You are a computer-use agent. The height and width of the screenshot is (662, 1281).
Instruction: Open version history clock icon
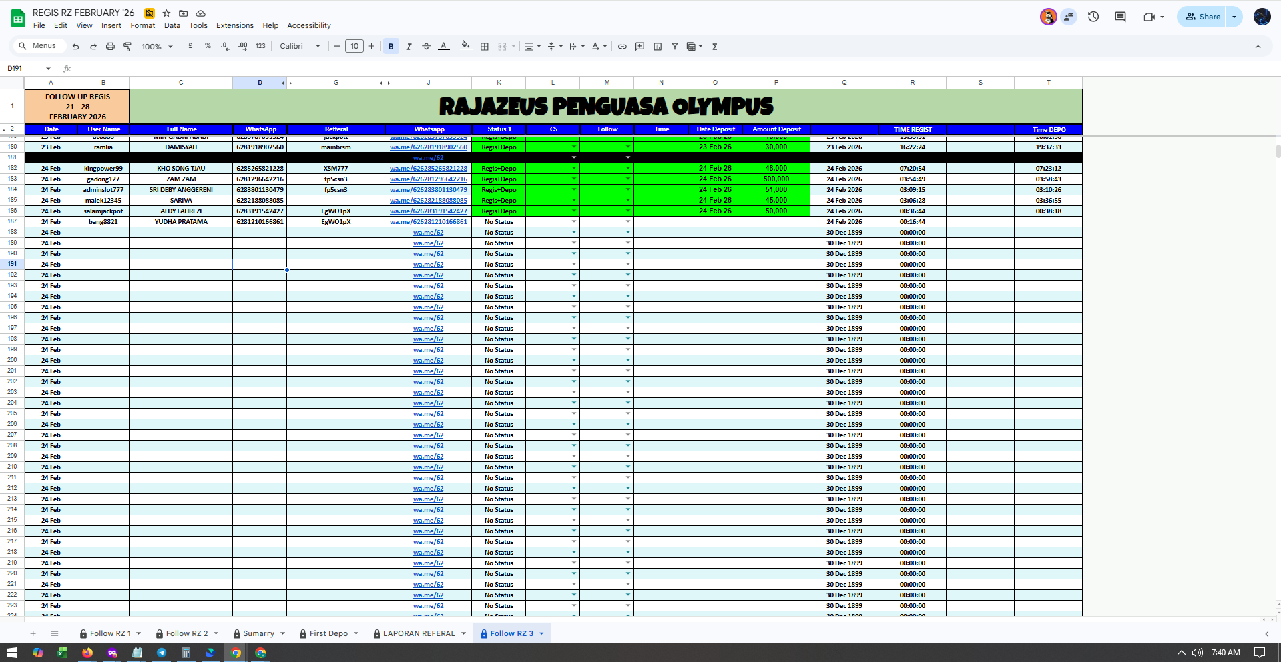(1093, 17)
